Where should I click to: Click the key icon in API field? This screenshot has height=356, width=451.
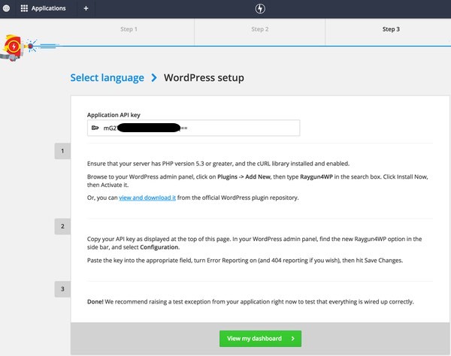coord(95,128)
